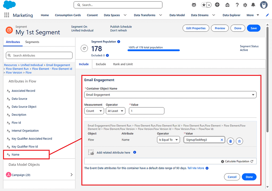This screenshot has width=272, height=191.
Task: Focus the global Search field
Action: point(118,5)
